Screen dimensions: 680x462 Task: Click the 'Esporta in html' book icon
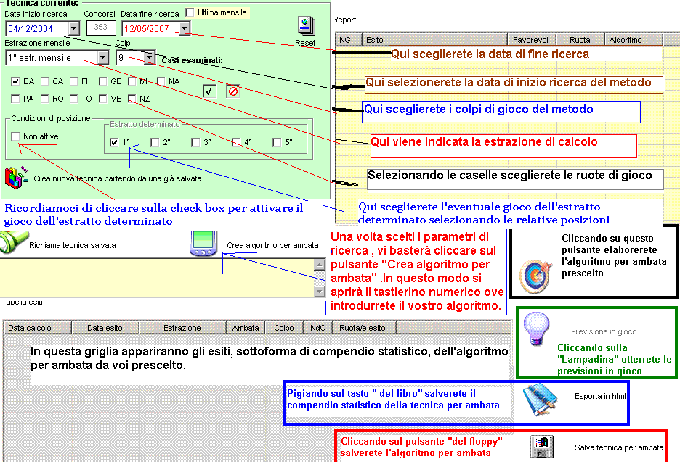(541, 395)
